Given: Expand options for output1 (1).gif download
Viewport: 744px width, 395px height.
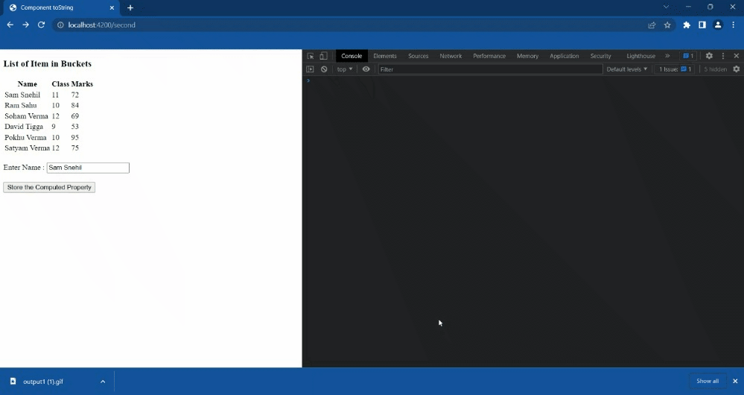Looking at the screenshot, I should click(x=103, y=382).
